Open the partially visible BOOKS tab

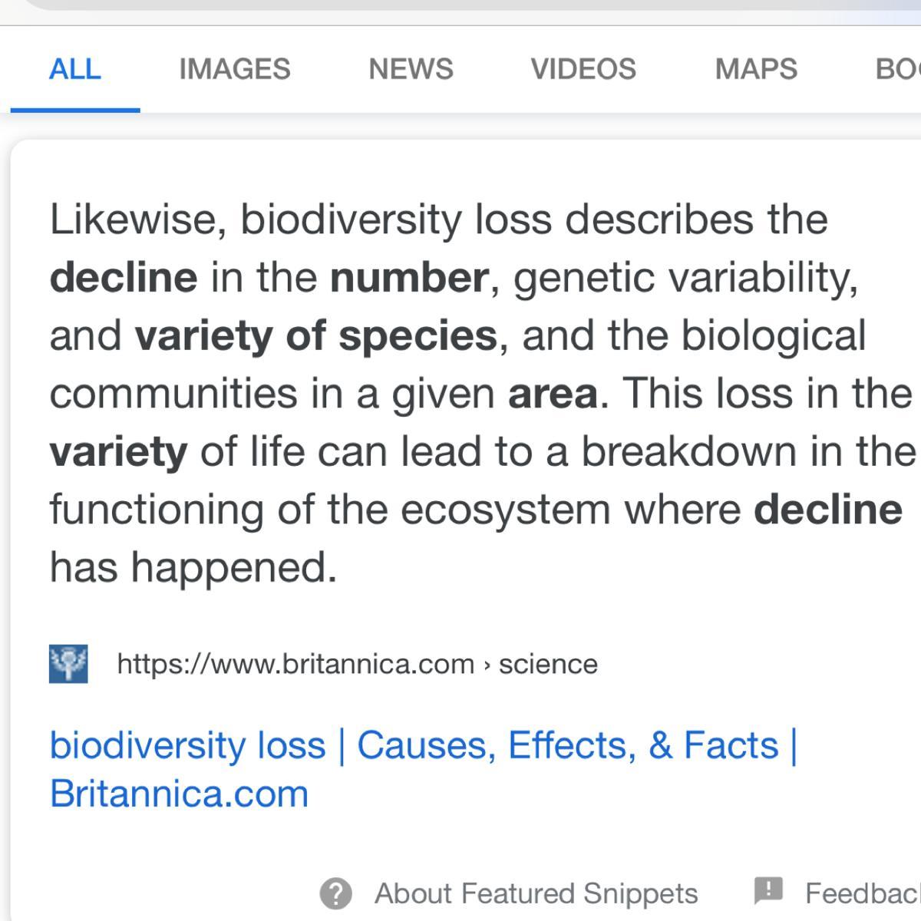click(896, 69)
